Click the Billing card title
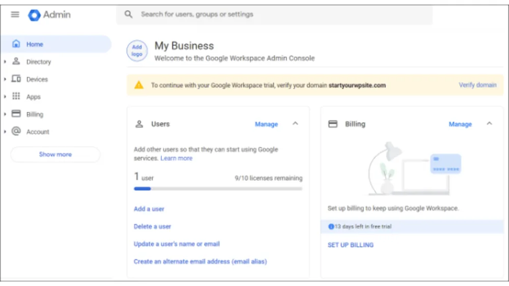Image resolution: width=509 pixels, height=286 pixels. (x=355, y=124)
